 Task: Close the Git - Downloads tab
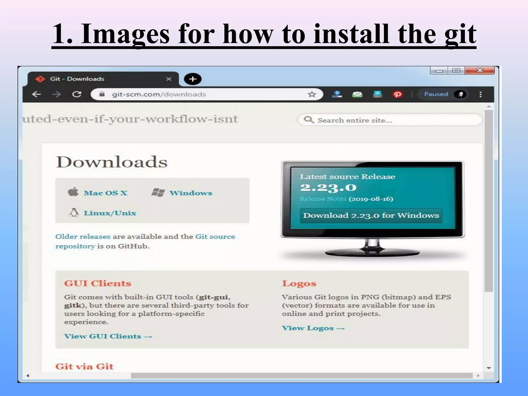pos(169,79)
